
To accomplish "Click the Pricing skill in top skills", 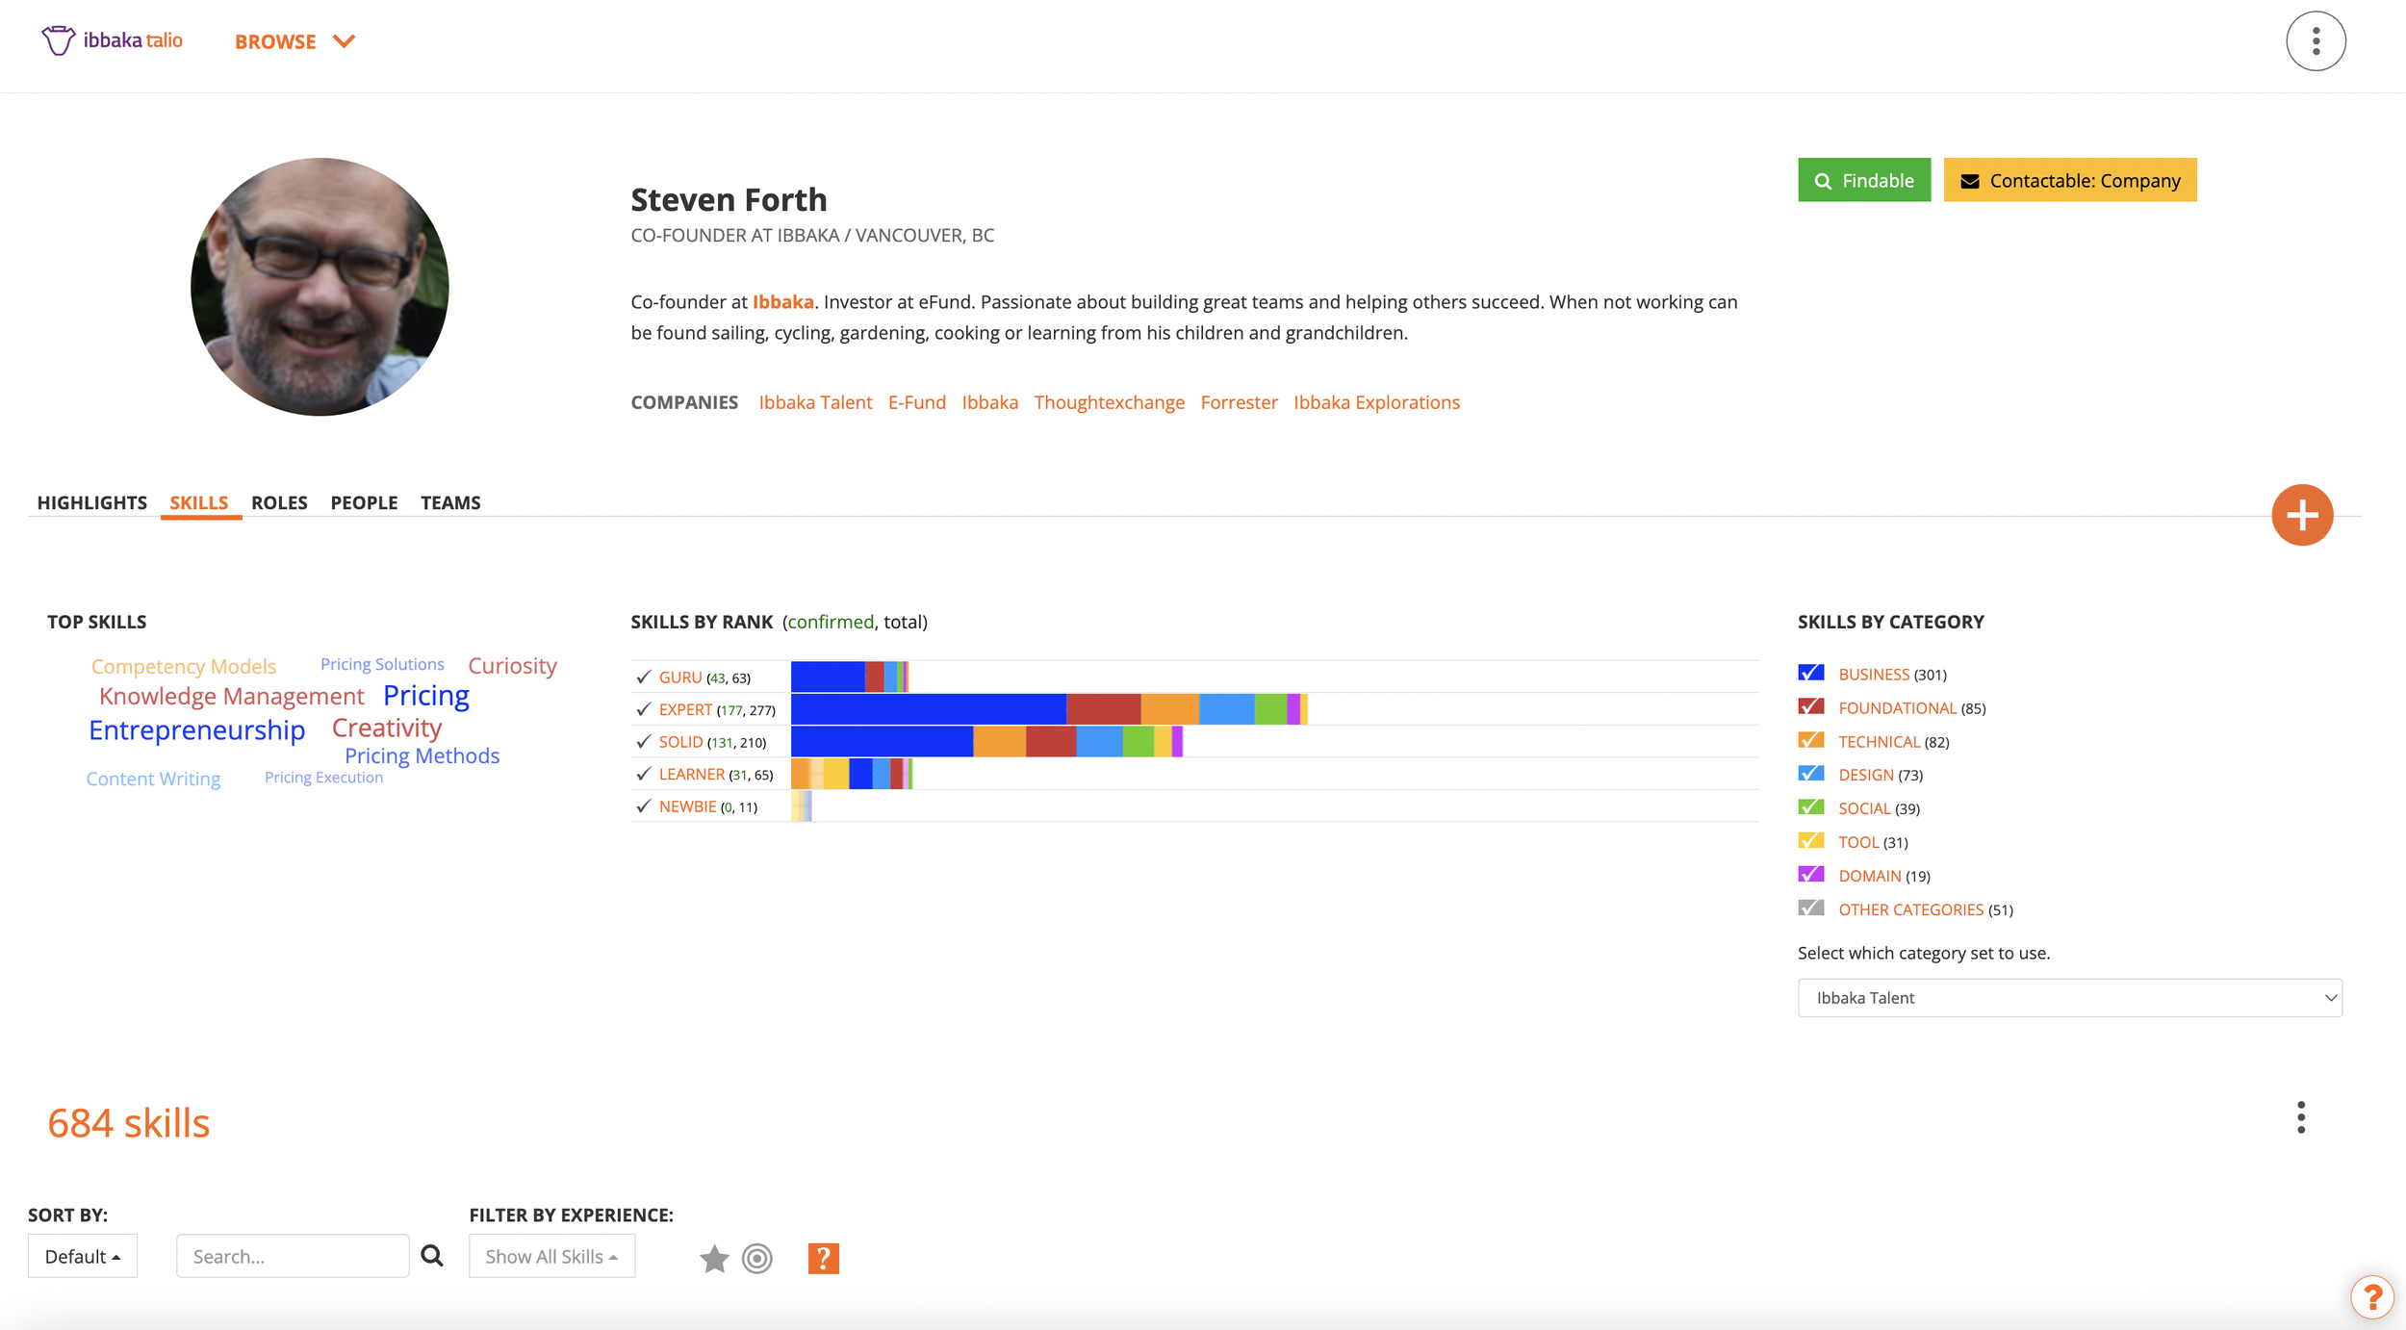I will [x=426, y=695].
